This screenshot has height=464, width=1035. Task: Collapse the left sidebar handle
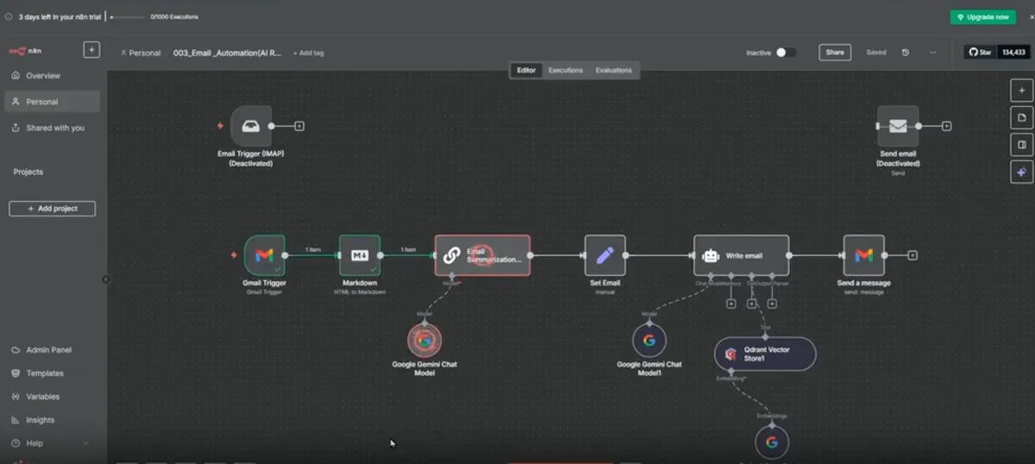coord(106,279)
